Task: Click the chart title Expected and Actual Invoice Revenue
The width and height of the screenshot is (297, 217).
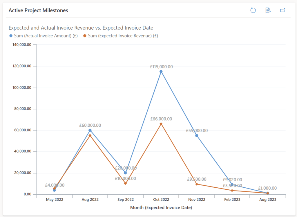Action: (80, 28)
